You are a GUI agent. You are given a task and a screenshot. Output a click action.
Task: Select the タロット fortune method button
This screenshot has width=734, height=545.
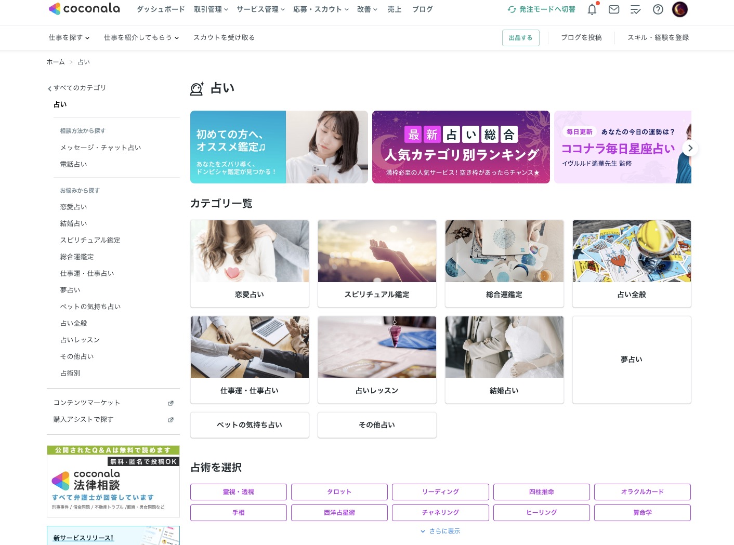339,492
